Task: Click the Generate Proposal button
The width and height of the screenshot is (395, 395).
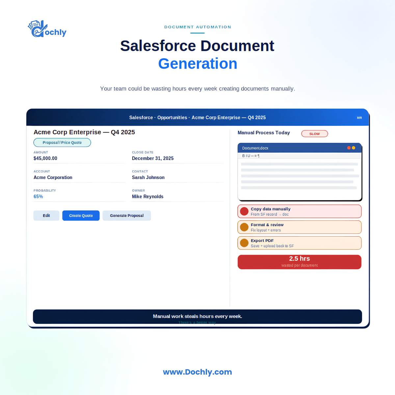Action: (x=127, y=216)
